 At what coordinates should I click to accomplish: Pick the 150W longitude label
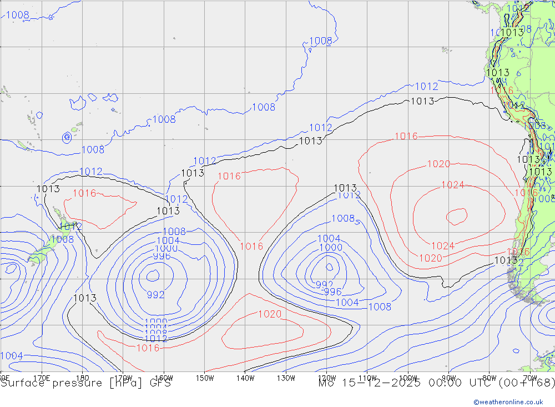click(x=205, y=378)
